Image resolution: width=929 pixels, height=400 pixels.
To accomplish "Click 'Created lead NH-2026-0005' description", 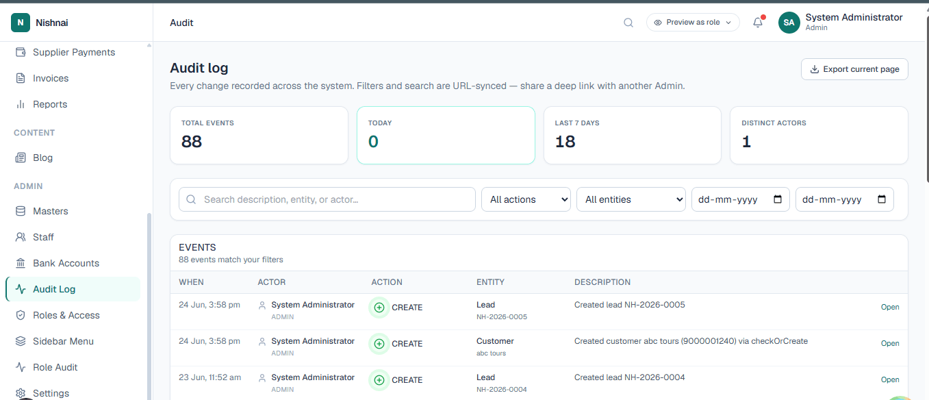I will [630, 305].
